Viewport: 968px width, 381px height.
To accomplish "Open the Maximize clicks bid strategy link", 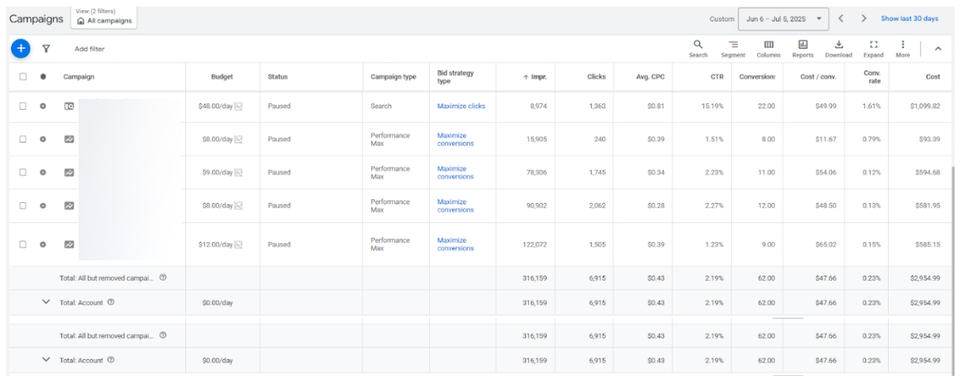I will pyautogui.click(x=461, y=106).
